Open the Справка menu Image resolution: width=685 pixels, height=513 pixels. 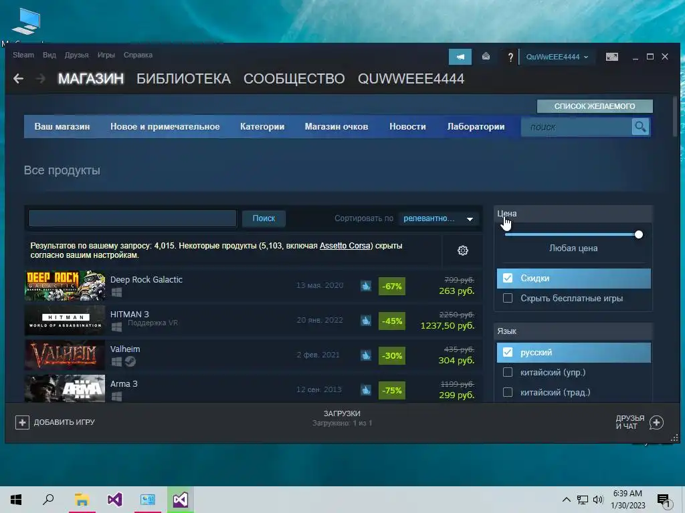(138, 55)
